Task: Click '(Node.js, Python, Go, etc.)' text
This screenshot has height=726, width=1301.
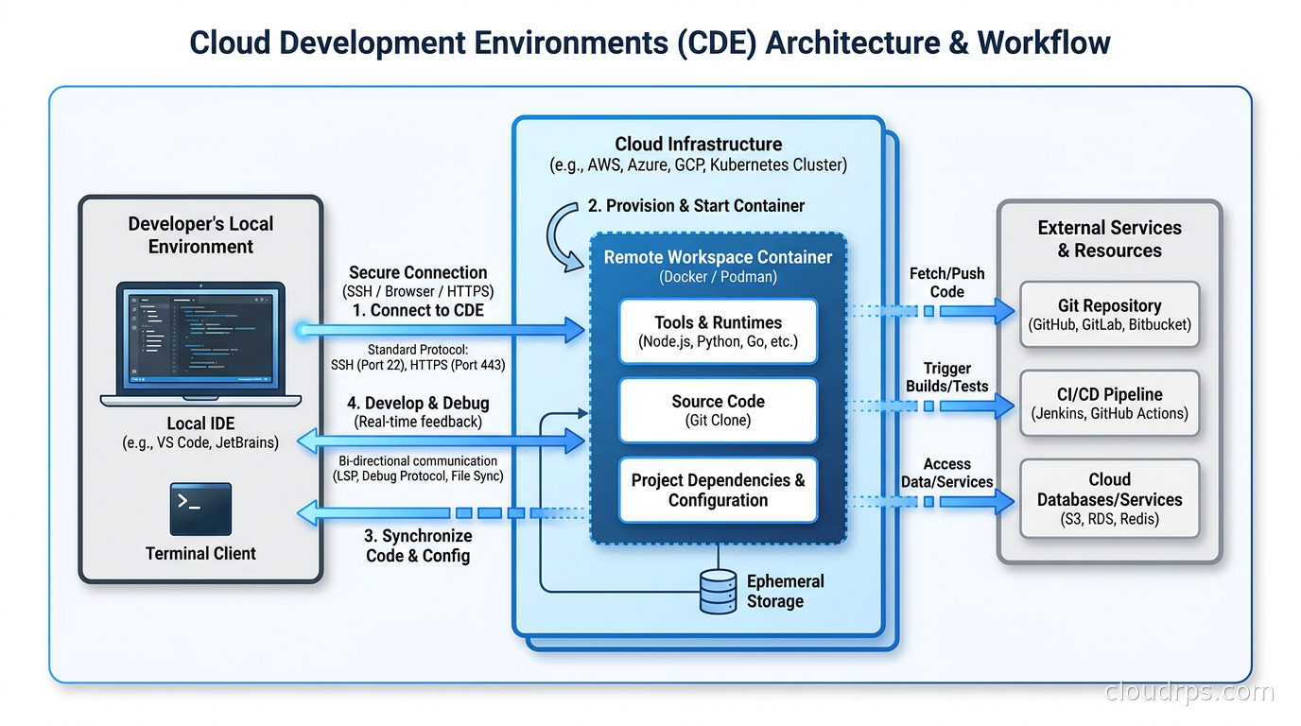Action: click(718, 342)
